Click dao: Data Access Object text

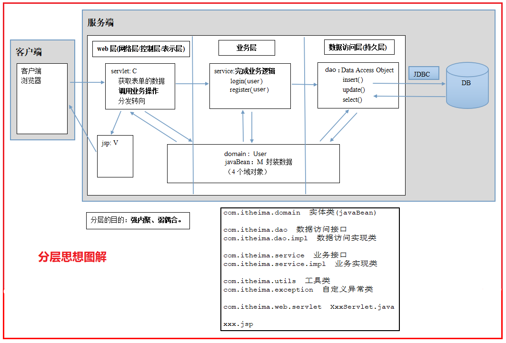pos(359,70)
